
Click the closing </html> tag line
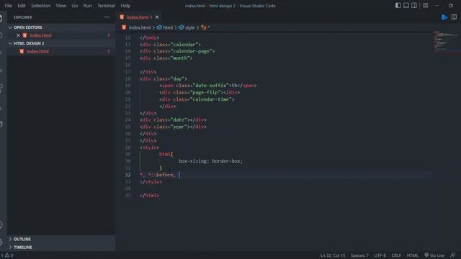[x=149, y=196]
